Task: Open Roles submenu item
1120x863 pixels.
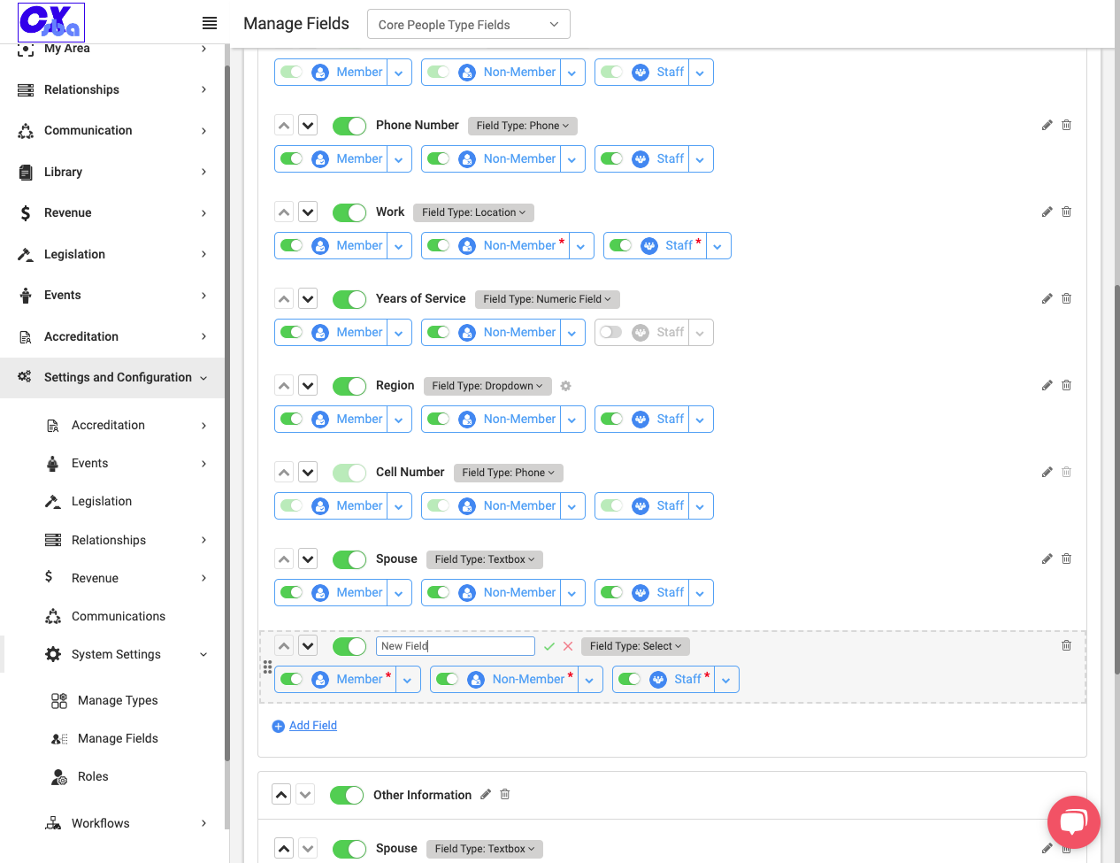Action: coord(93,776)
